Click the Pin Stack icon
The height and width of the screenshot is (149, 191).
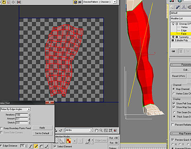(x=173, y=51)
